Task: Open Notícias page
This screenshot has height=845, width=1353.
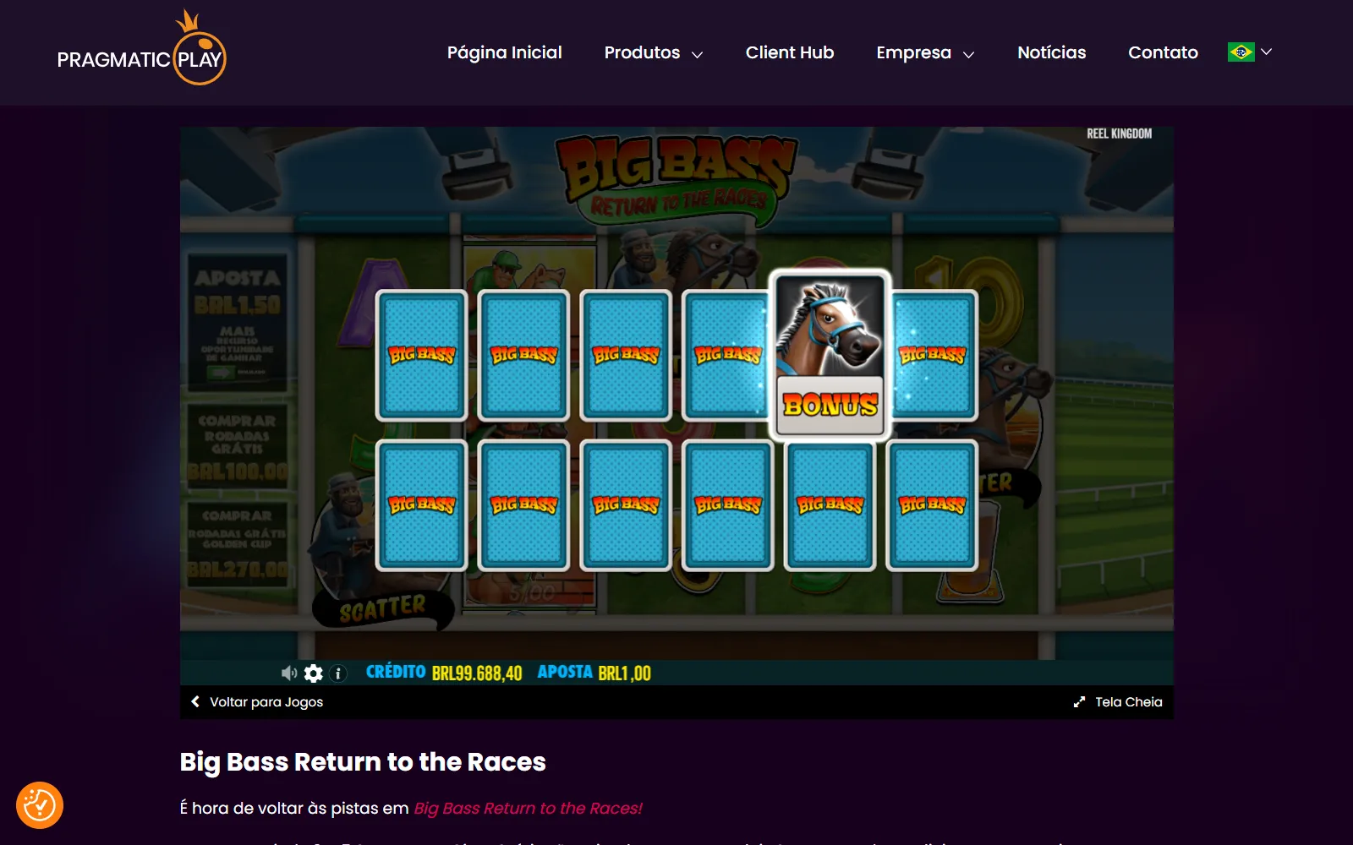Action: [x=1051, y=52]
